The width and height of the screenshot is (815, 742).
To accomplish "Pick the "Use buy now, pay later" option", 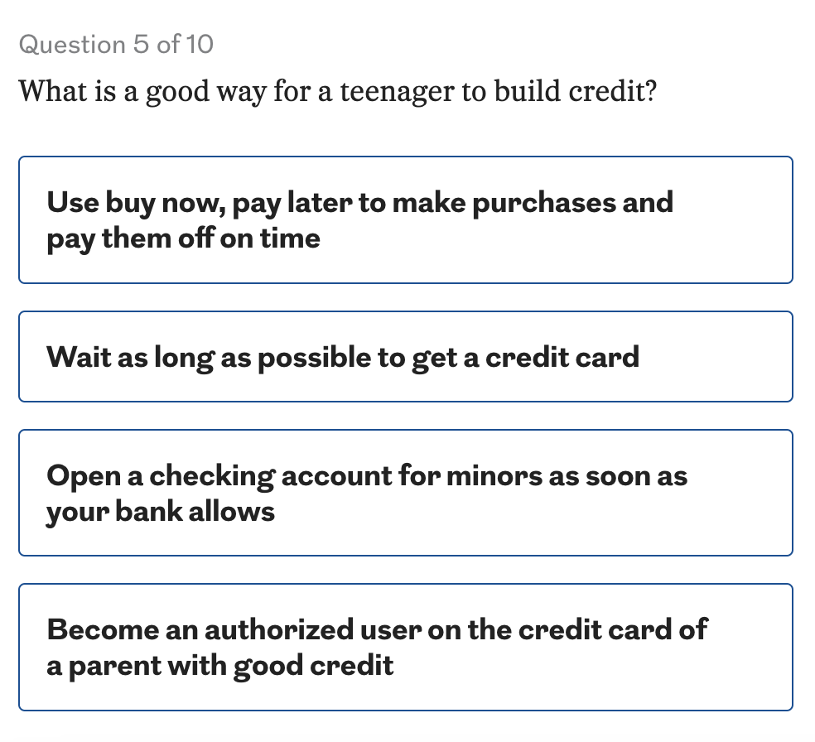I will pos(405,219).
